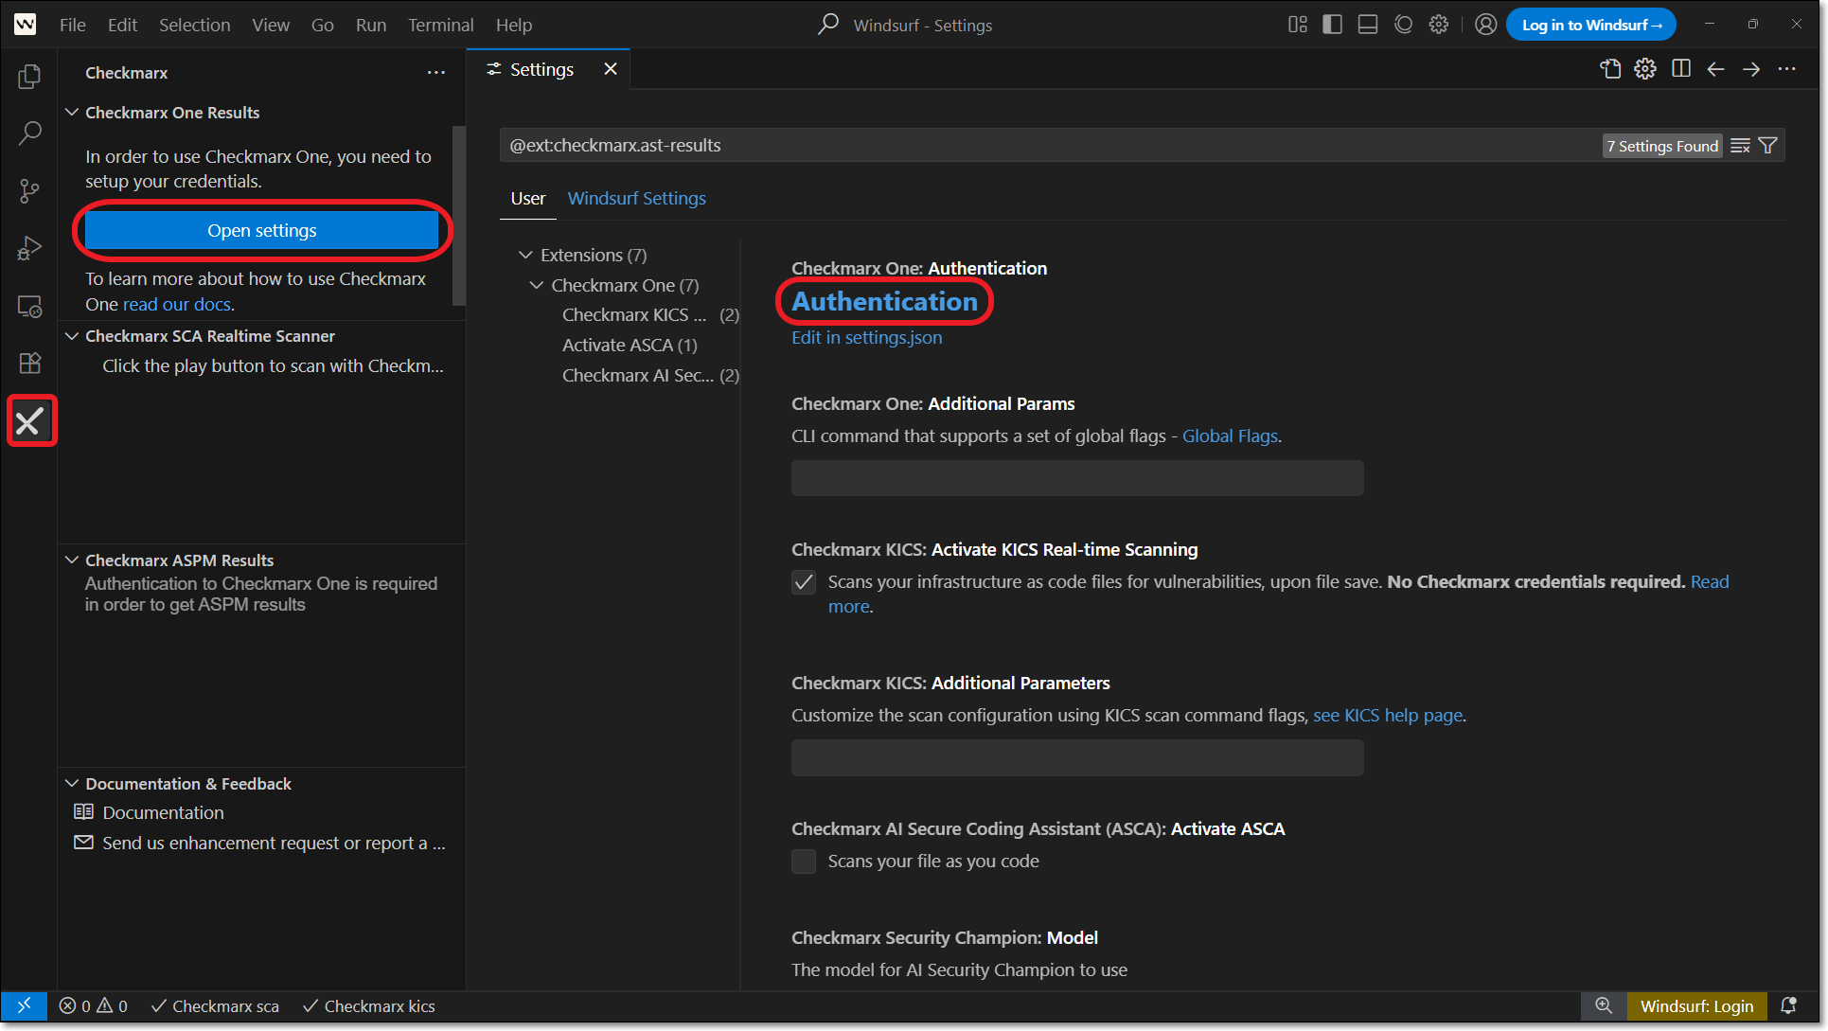
Task: Open the accounts profile icon
Action: tap(1486, 25)
